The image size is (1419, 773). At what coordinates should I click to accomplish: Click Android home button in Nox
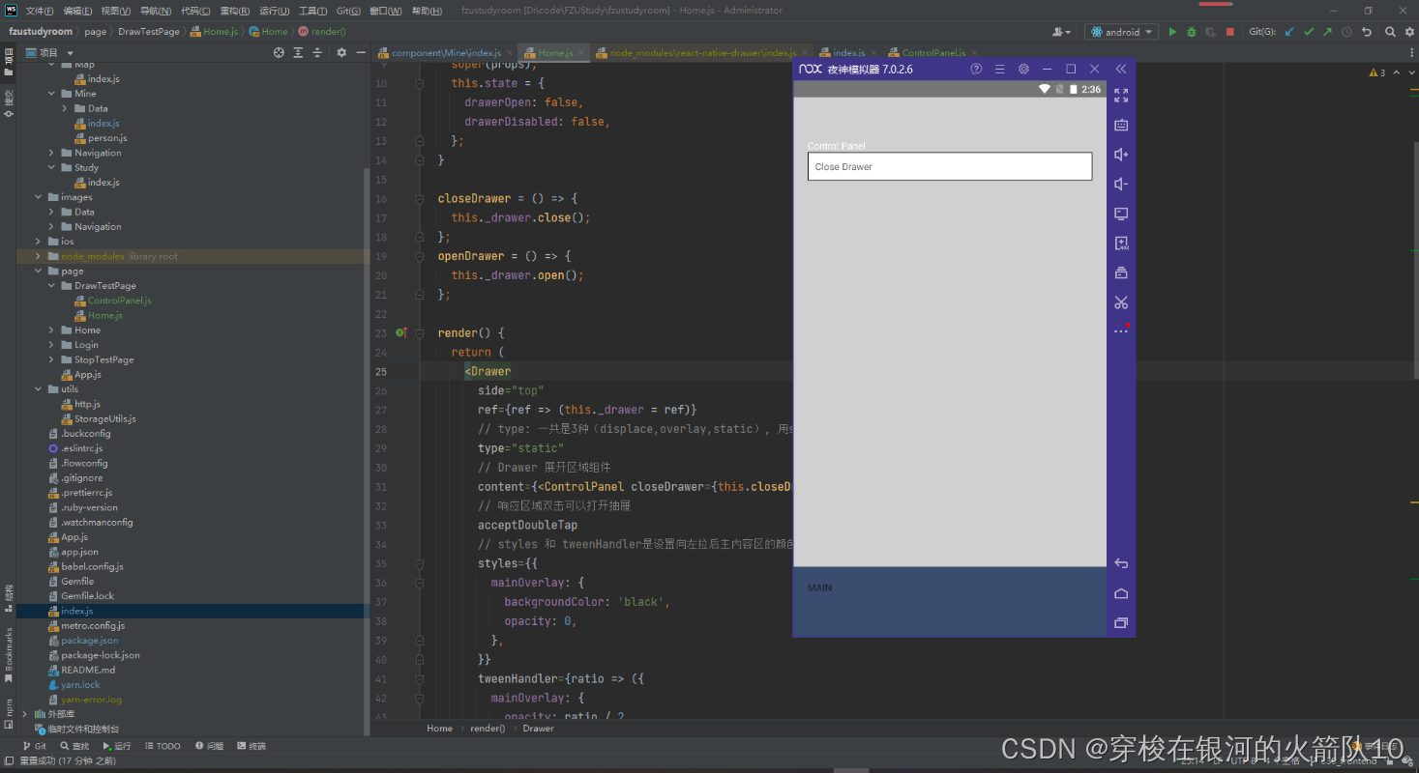[1121, 593]
